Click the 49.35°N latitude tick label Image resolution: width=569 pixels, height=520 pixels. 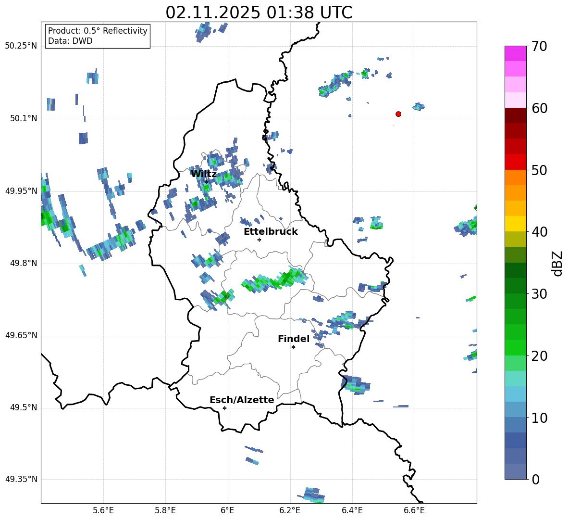(x=21, y=479)
